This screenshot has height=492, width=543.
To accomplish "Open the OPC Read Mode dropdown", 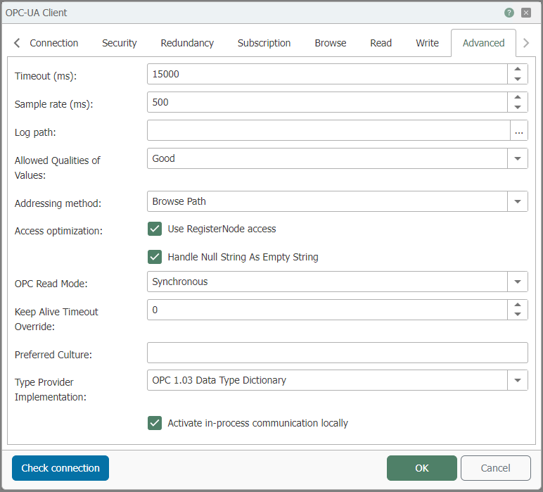I will [518, 282].
